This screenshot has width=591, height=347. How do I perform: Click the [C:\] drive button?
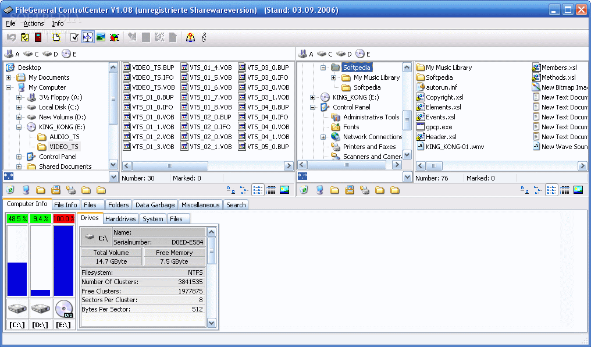[x=17, y=325]
